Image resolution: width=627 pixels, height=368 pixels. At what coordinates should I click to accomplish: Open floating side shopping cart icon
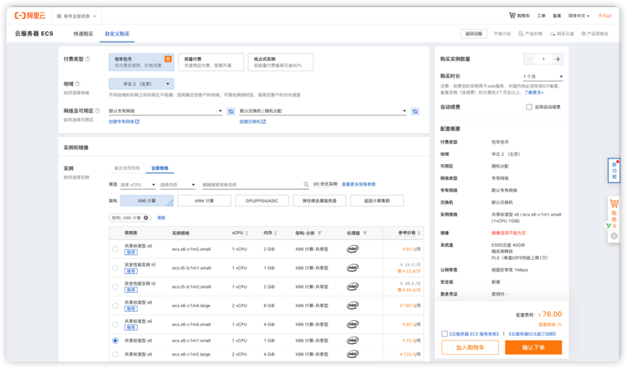(614, 204)
